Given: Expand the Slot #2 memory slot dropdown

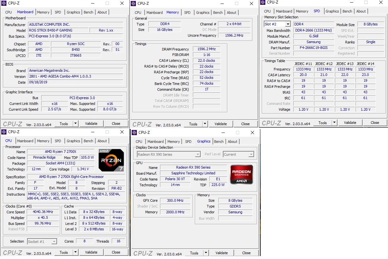Looking at the screenshot, I should tap(288, 24).
